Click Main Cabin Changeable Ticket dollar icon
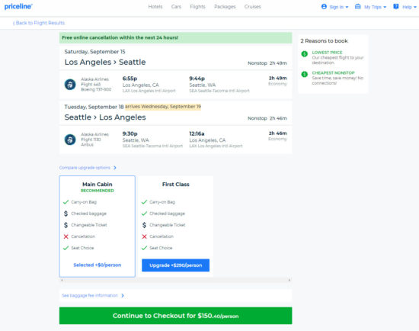Image resolution: width=419 pixels, height=331 pixels. pos(66,225)
